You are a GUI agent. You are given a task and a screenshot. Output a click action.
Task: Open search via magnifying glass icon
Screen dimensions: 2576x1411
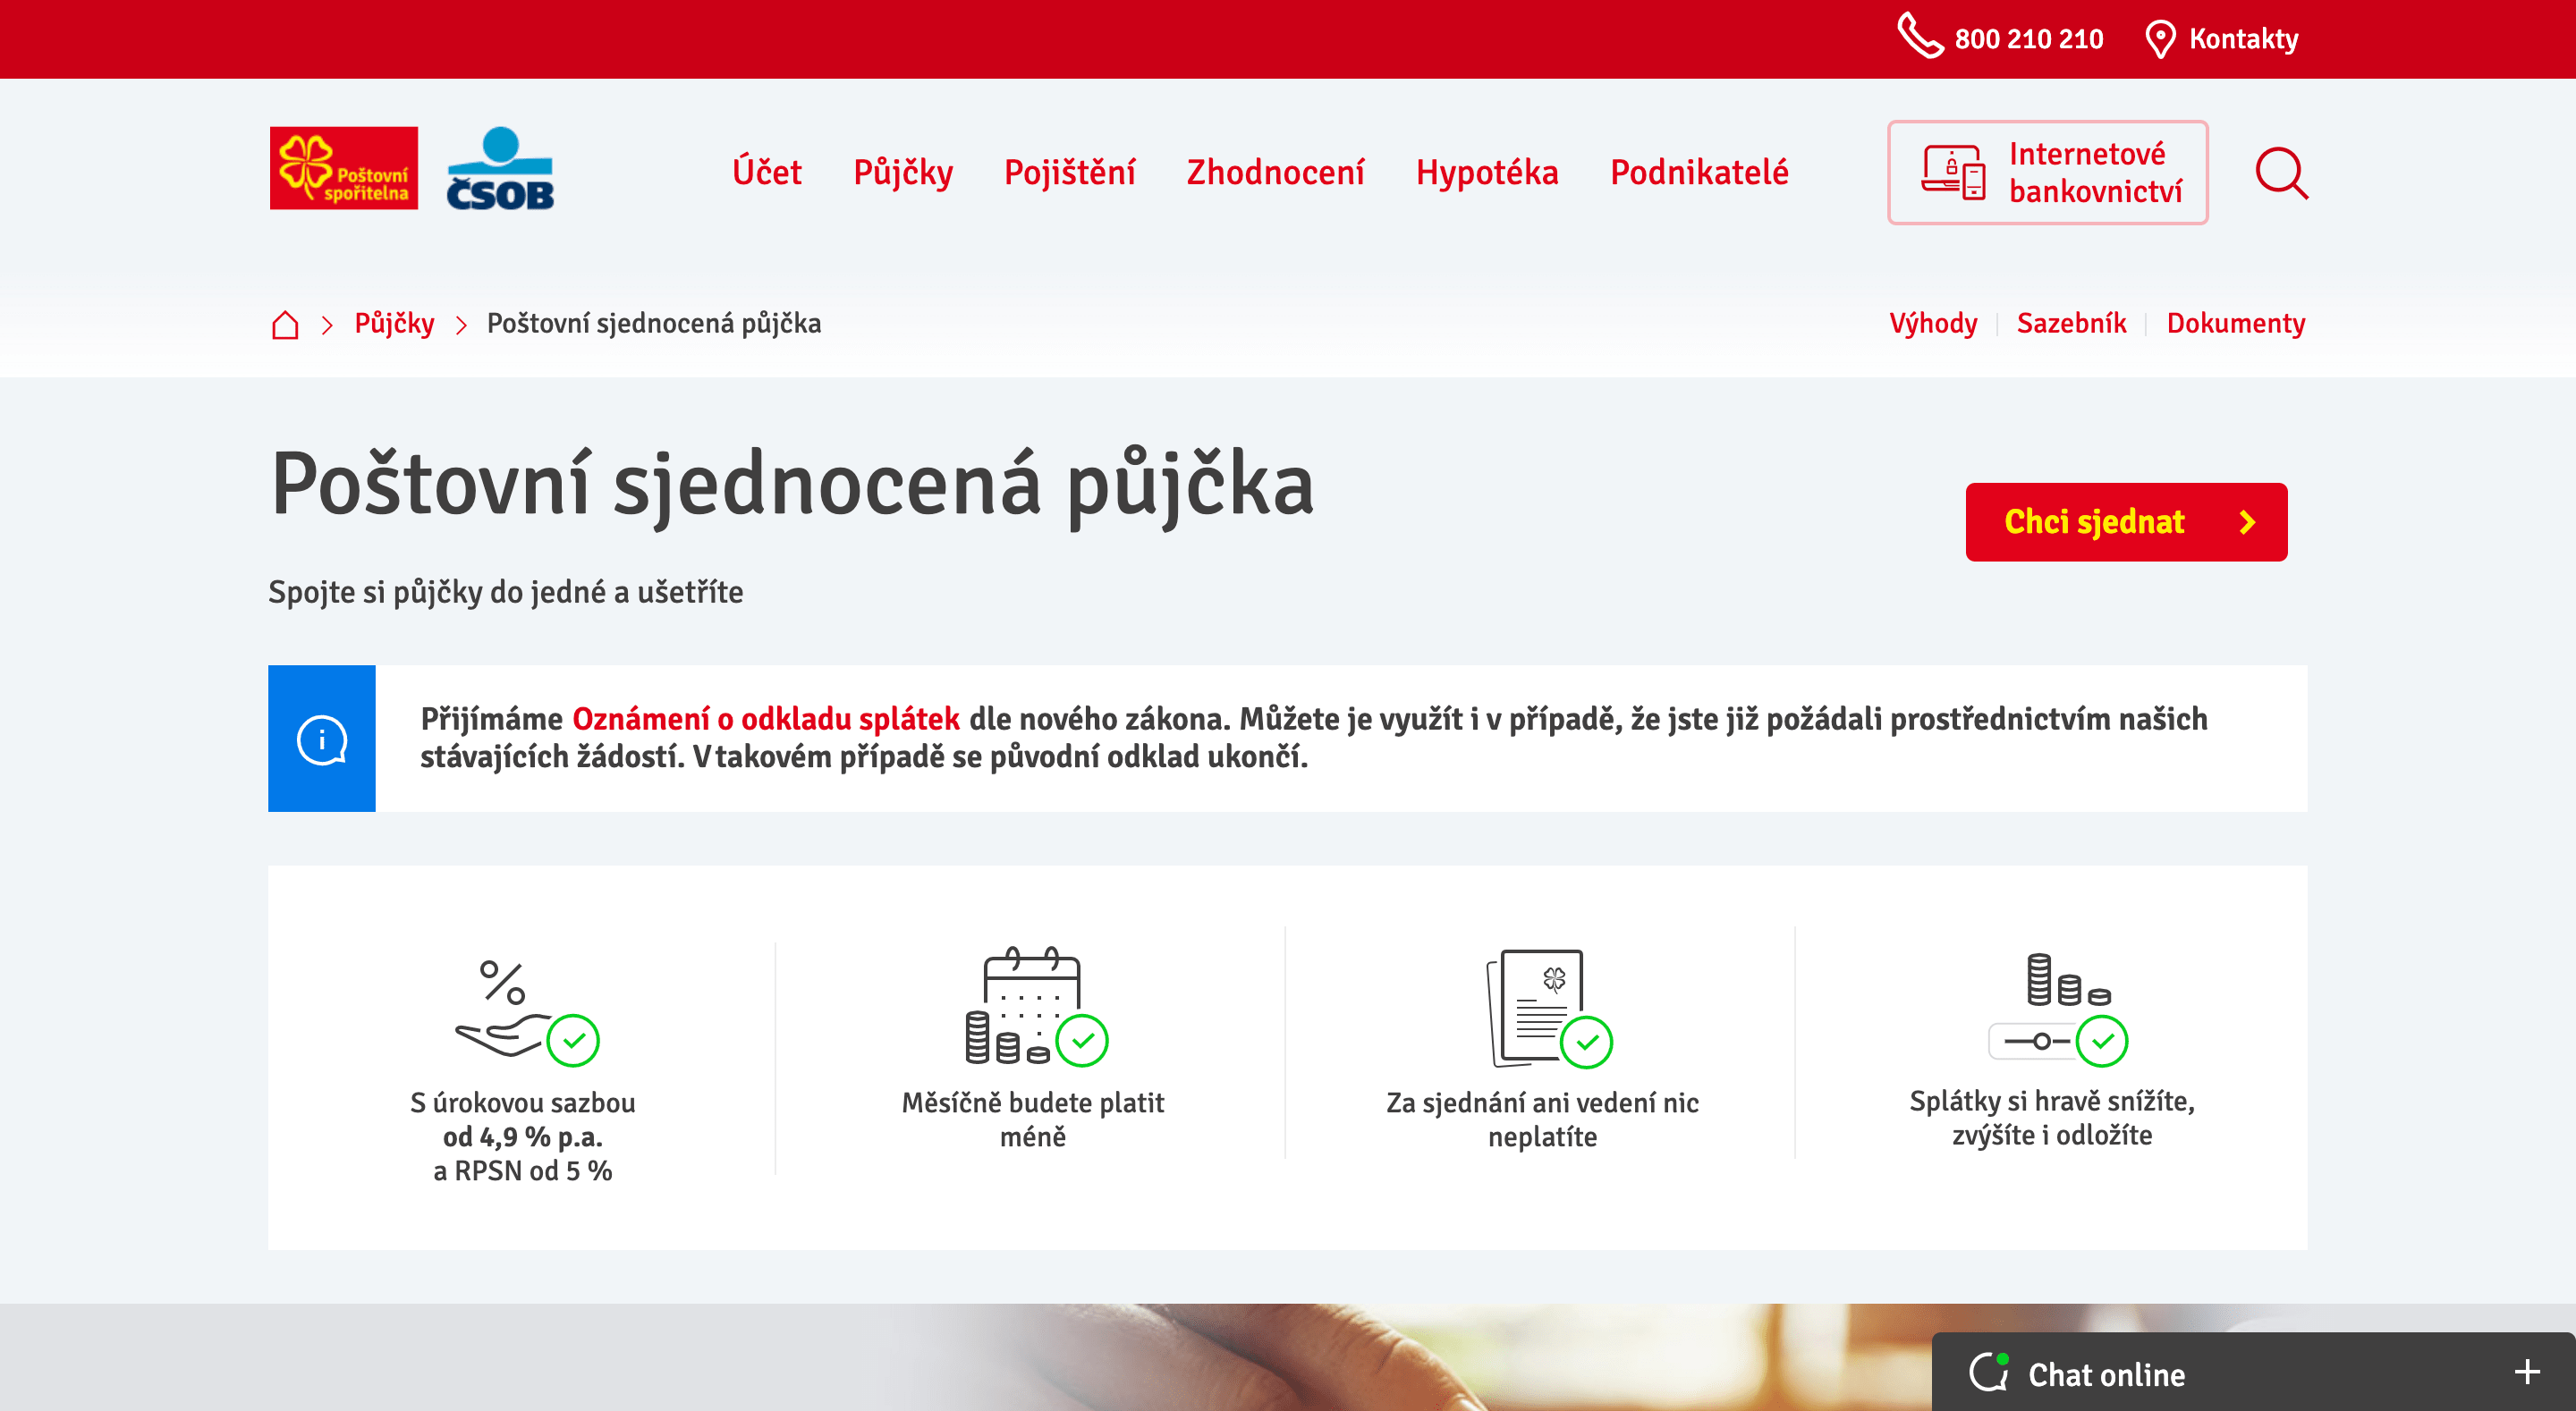click(x=2281, y=173)
